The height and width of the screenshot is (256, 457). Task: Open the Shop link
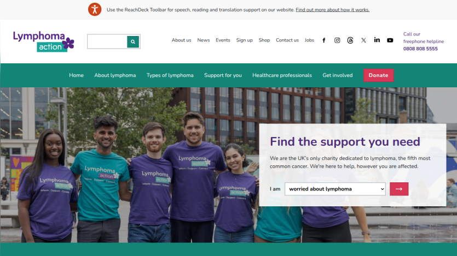[264, 40]
